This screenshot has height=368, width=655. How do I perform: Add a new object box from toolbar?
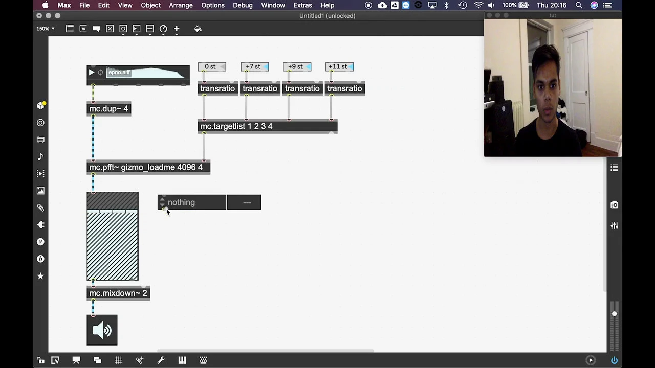click(70, 29)
